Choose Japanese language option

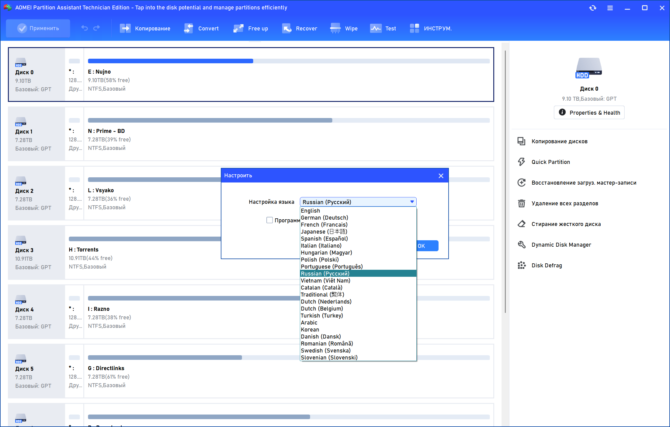[358, 231]
